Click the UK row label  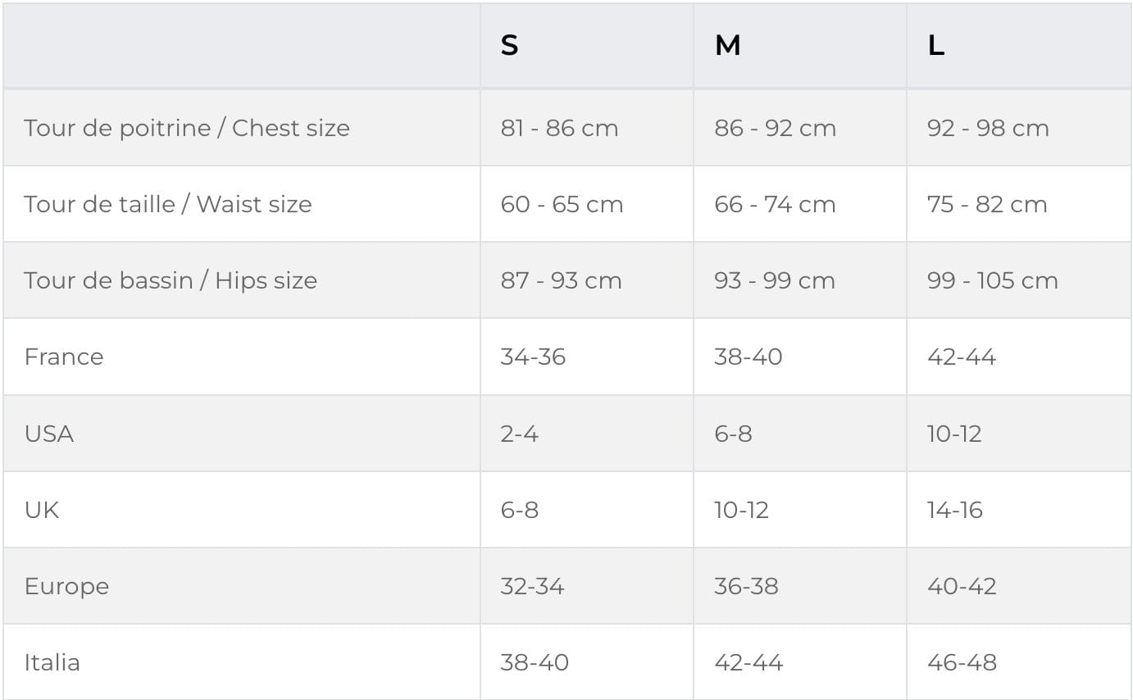(x=42, y=510)
